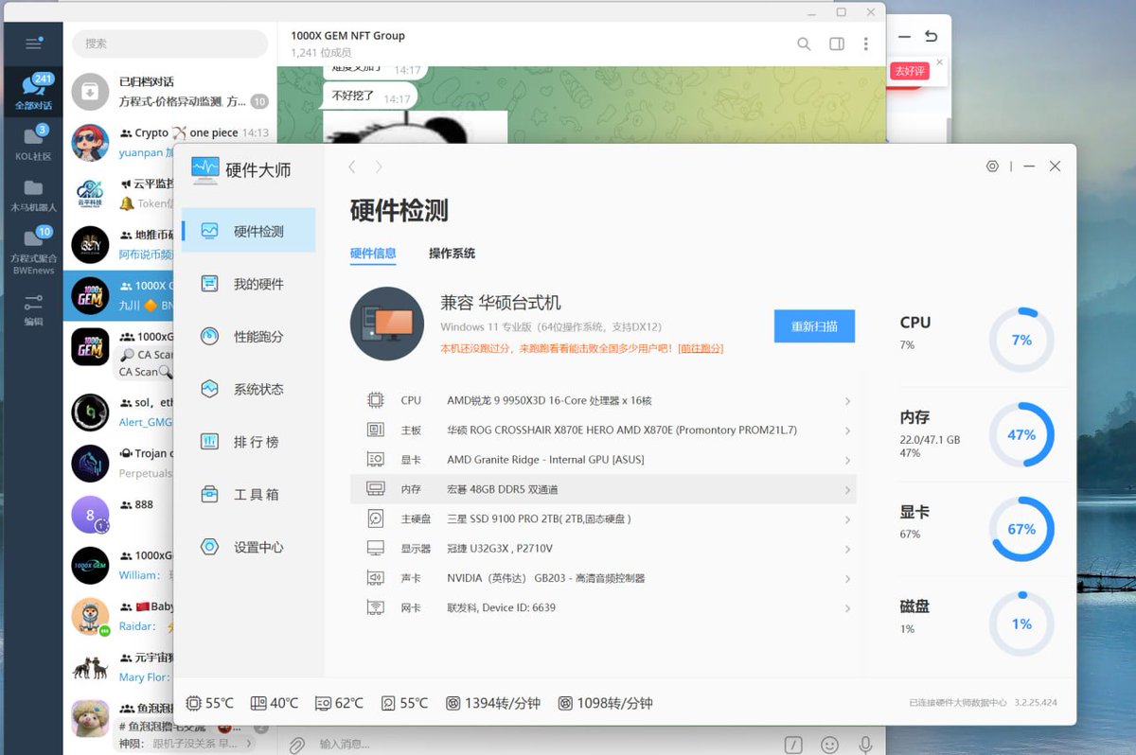
Task: Click the bot command slash icon in Telegram
Action: 795,745
